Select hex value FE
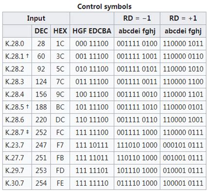This screenshot has width=208, height=191. (x=60, y=183)
